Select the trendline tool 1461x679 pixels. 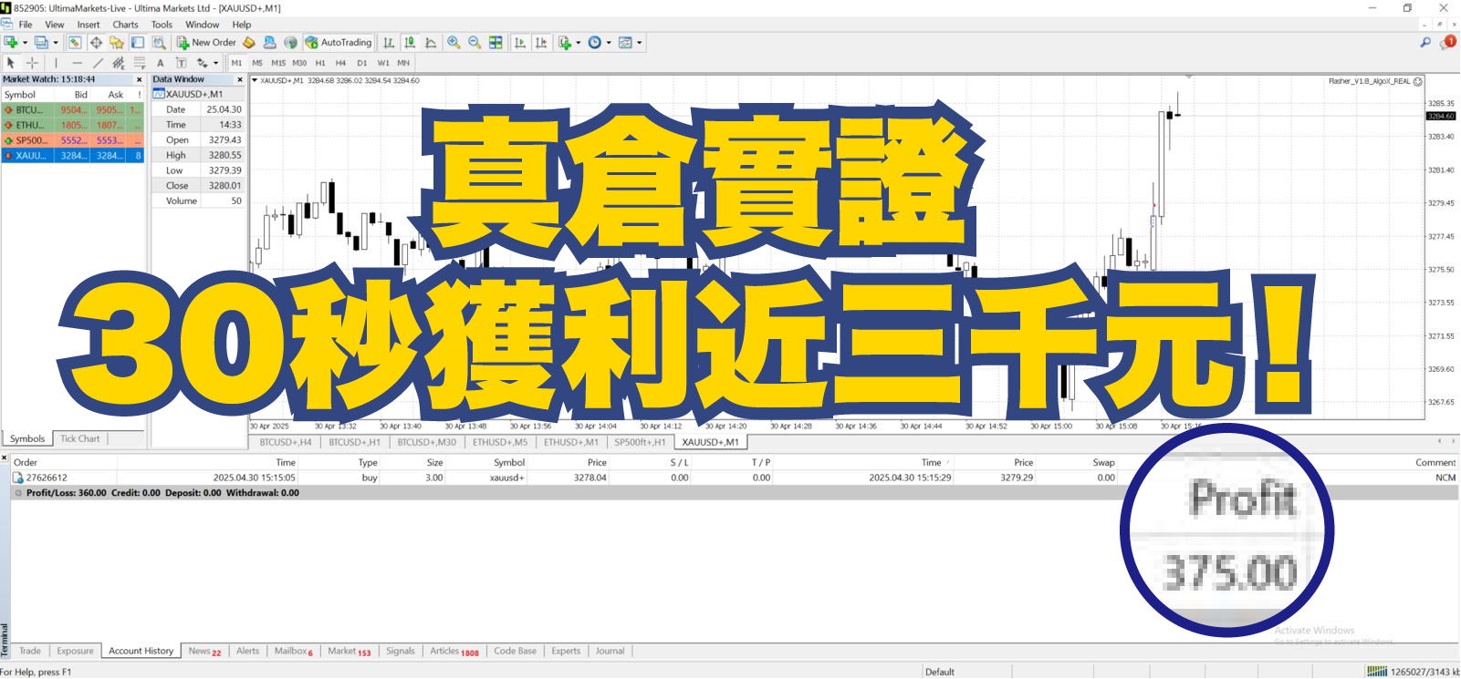pos(98,63)
